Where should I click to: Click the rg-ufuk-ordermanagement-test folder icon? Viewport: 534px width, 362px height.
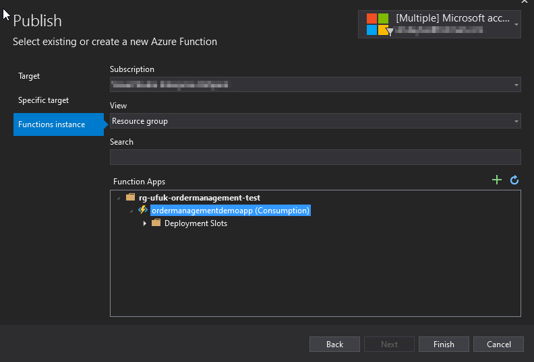pos(130,197)
